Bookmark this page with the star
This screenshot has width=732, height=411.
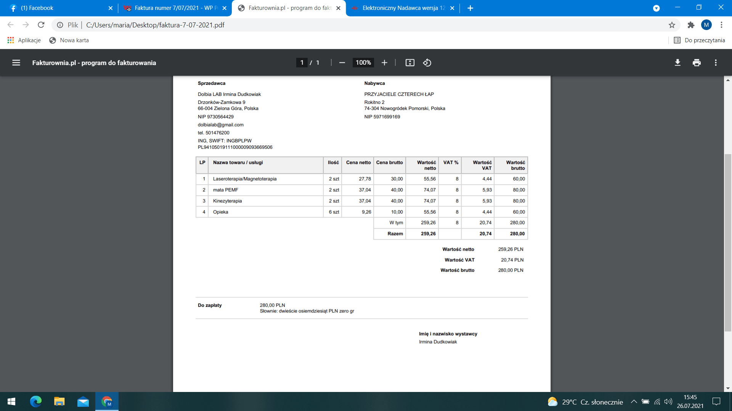click(672, 25)
